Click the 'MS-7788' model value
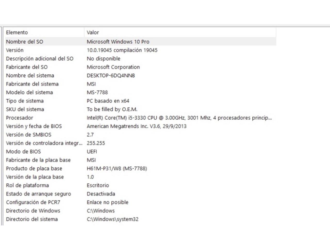 tap(97, 92)
